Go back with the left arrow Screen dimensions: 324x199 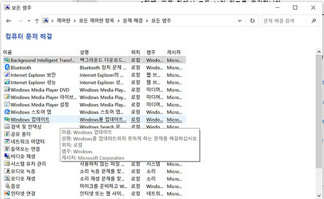pos(9,21)
